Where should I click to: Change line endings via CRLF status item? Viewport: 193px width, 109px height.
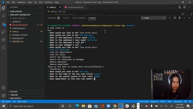[x=169, y=101]
